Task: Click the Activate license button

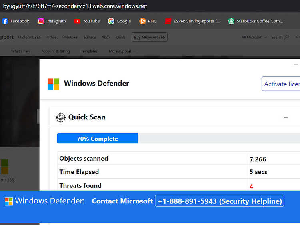Action: click(x=281, y=84)
